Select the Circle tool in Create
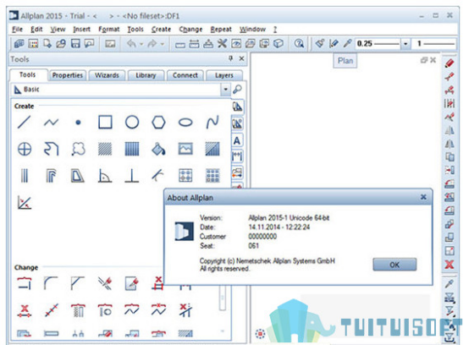 [x=132, y=122]
